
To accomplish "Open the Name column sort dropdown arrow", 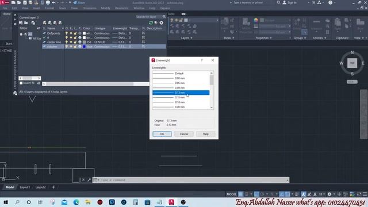I will point(63,28).
